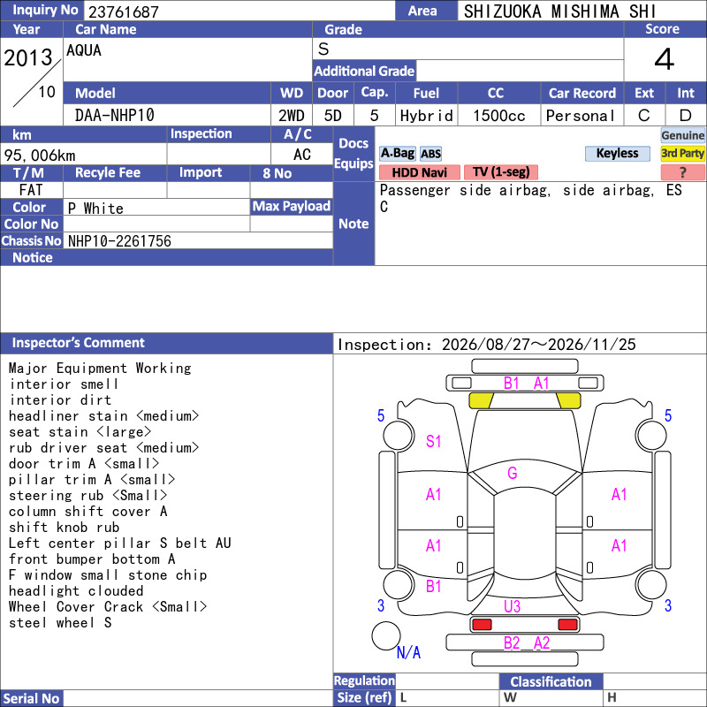
Task: Click the red question mark badge
Action: coord(682,172)
